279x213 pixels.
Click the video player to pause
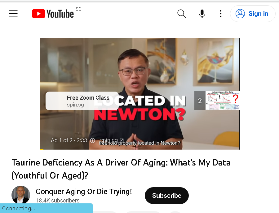[140, 71]
